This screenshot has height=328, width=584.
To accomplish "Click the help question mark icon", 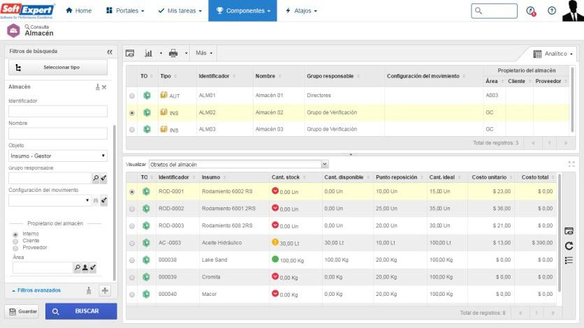I will click(x=552, y=10).
